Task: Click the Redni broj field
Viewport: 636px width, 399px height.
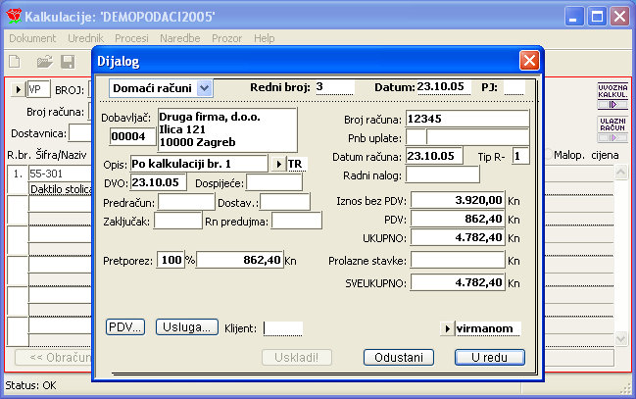Action: (x=334, y=87)
